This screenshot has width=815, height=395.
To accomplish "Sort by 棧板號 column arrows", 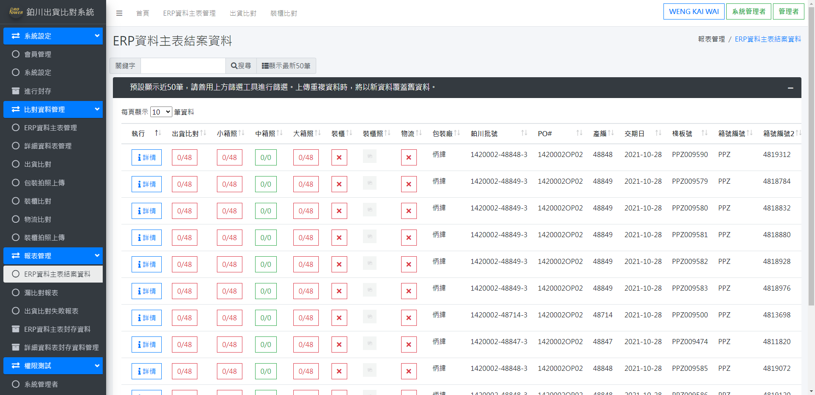I will pyautogui.click(x=705, y=133).
